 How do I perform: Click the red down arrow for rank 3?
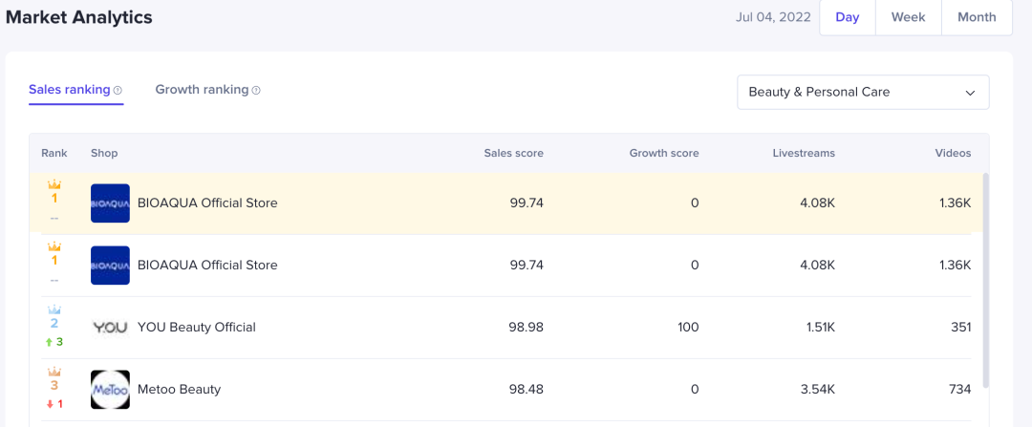48,404
